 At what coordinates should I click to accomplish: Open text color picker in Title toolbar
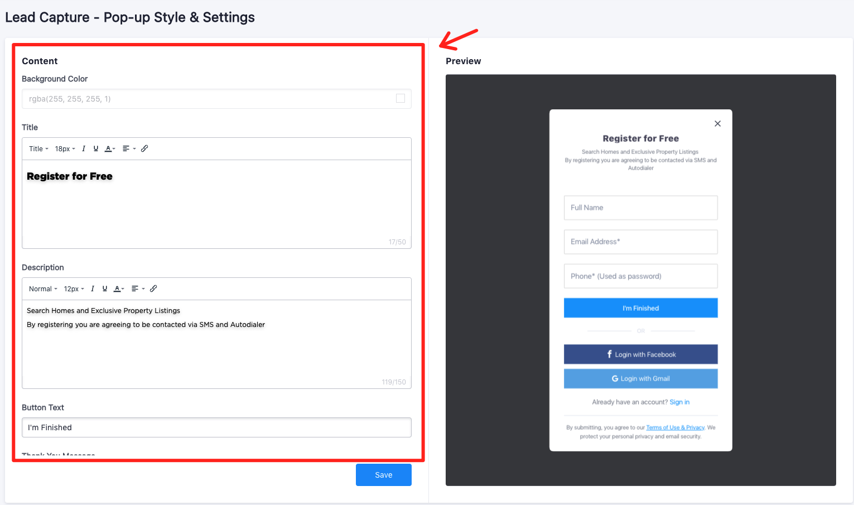tap(110, 149)
